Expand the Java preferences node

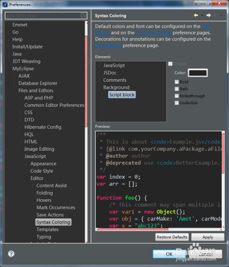pyautogui.click(x=9, y=54)
